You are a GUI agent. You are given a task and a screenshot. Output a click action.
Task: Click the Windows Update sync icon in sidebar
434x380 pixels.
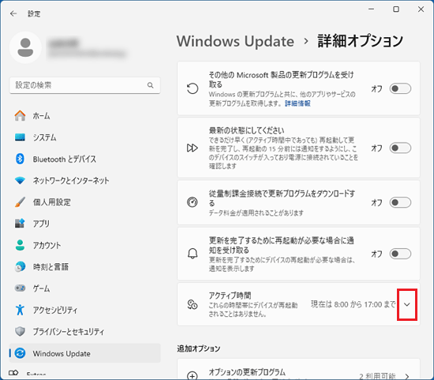20,353
